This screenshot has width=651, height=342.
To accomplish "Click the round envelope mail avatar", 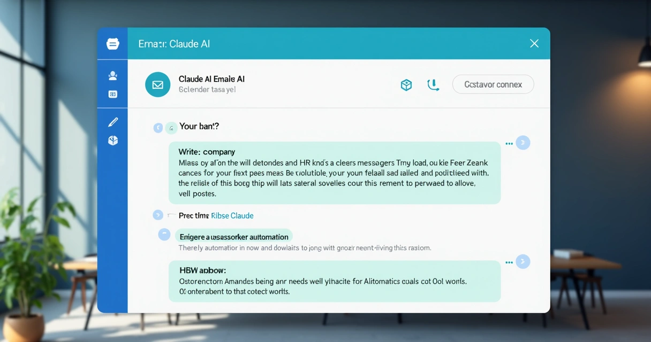I will click(157, 84).
